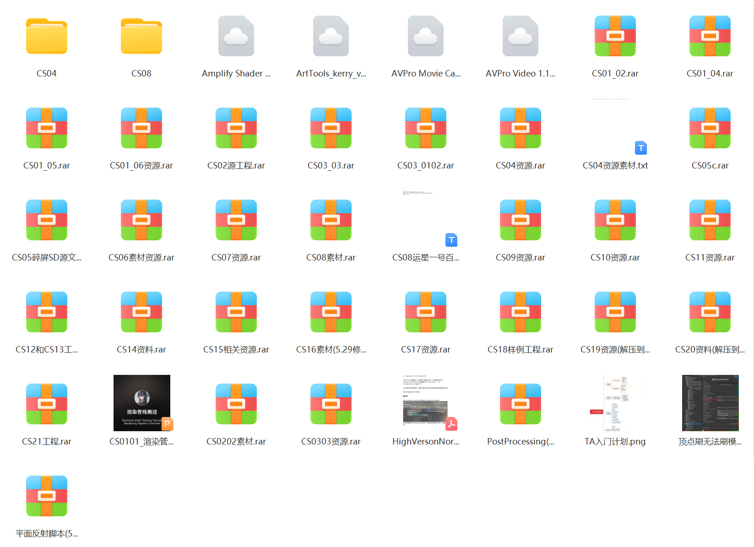
Task: Open the CS04 folder
Action: (47, 37)
